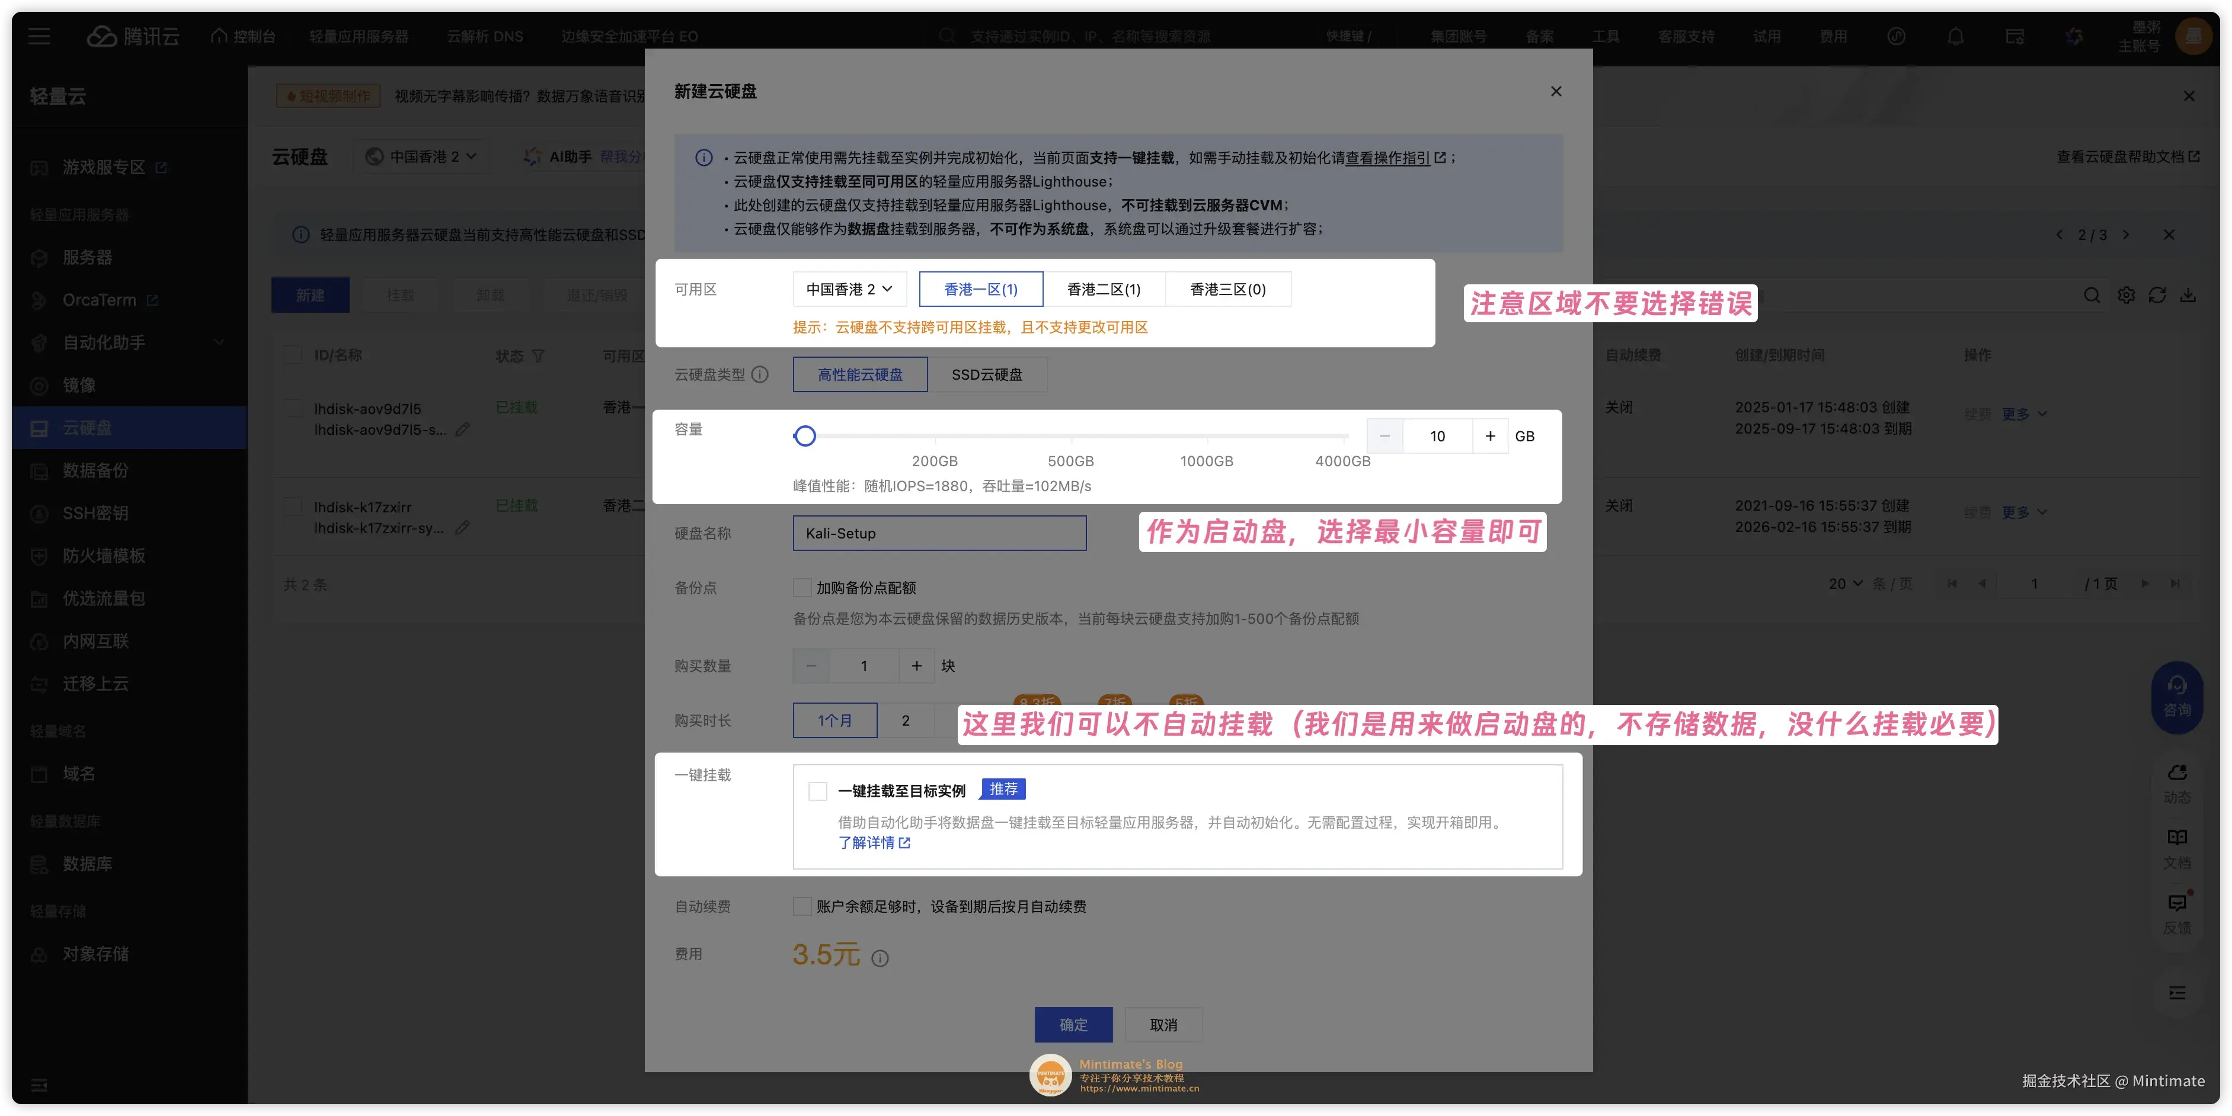The height and width of the screenshot is (1116, 2232).
Task: Switch to the 香港二区(1) availability zone tab
Action: pos(1104,288)
